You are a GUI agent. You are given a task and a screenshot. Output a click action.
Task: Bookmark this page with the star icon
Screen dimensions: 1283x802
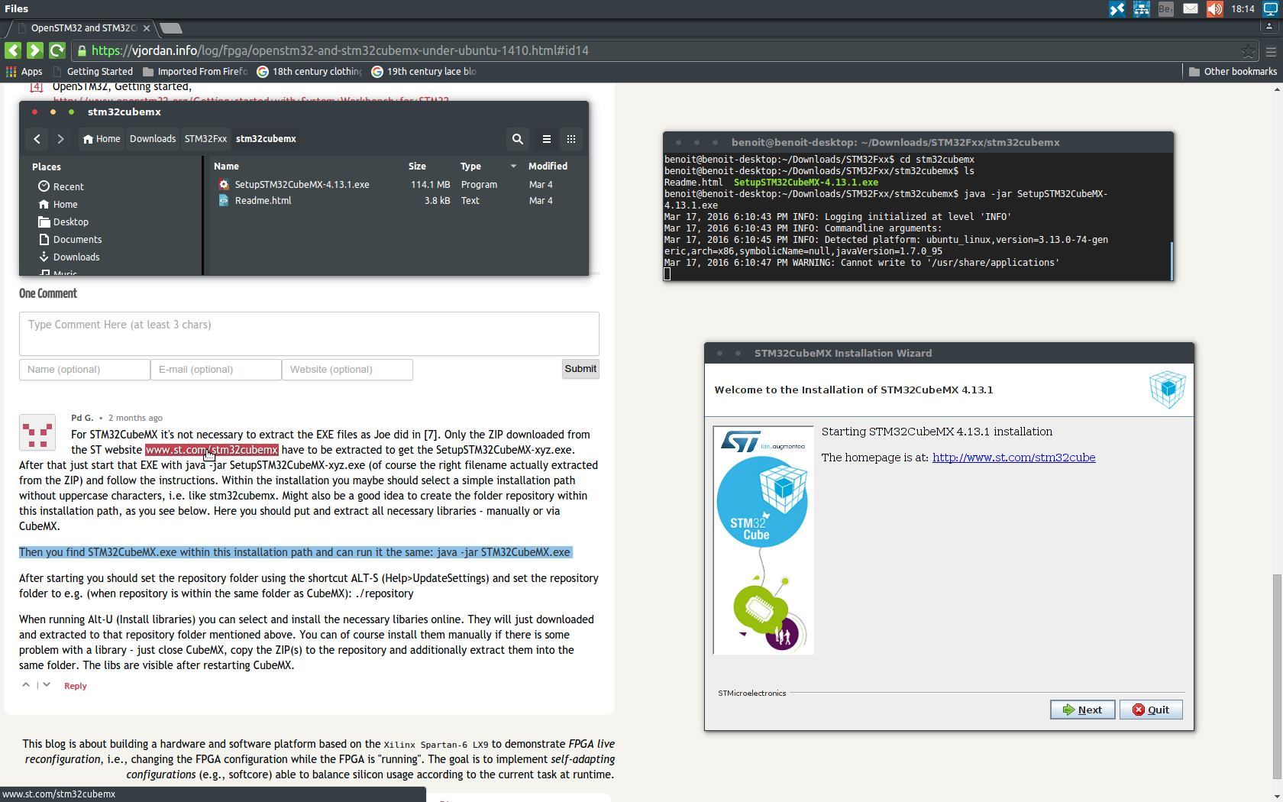click(x=1248, y=51)
